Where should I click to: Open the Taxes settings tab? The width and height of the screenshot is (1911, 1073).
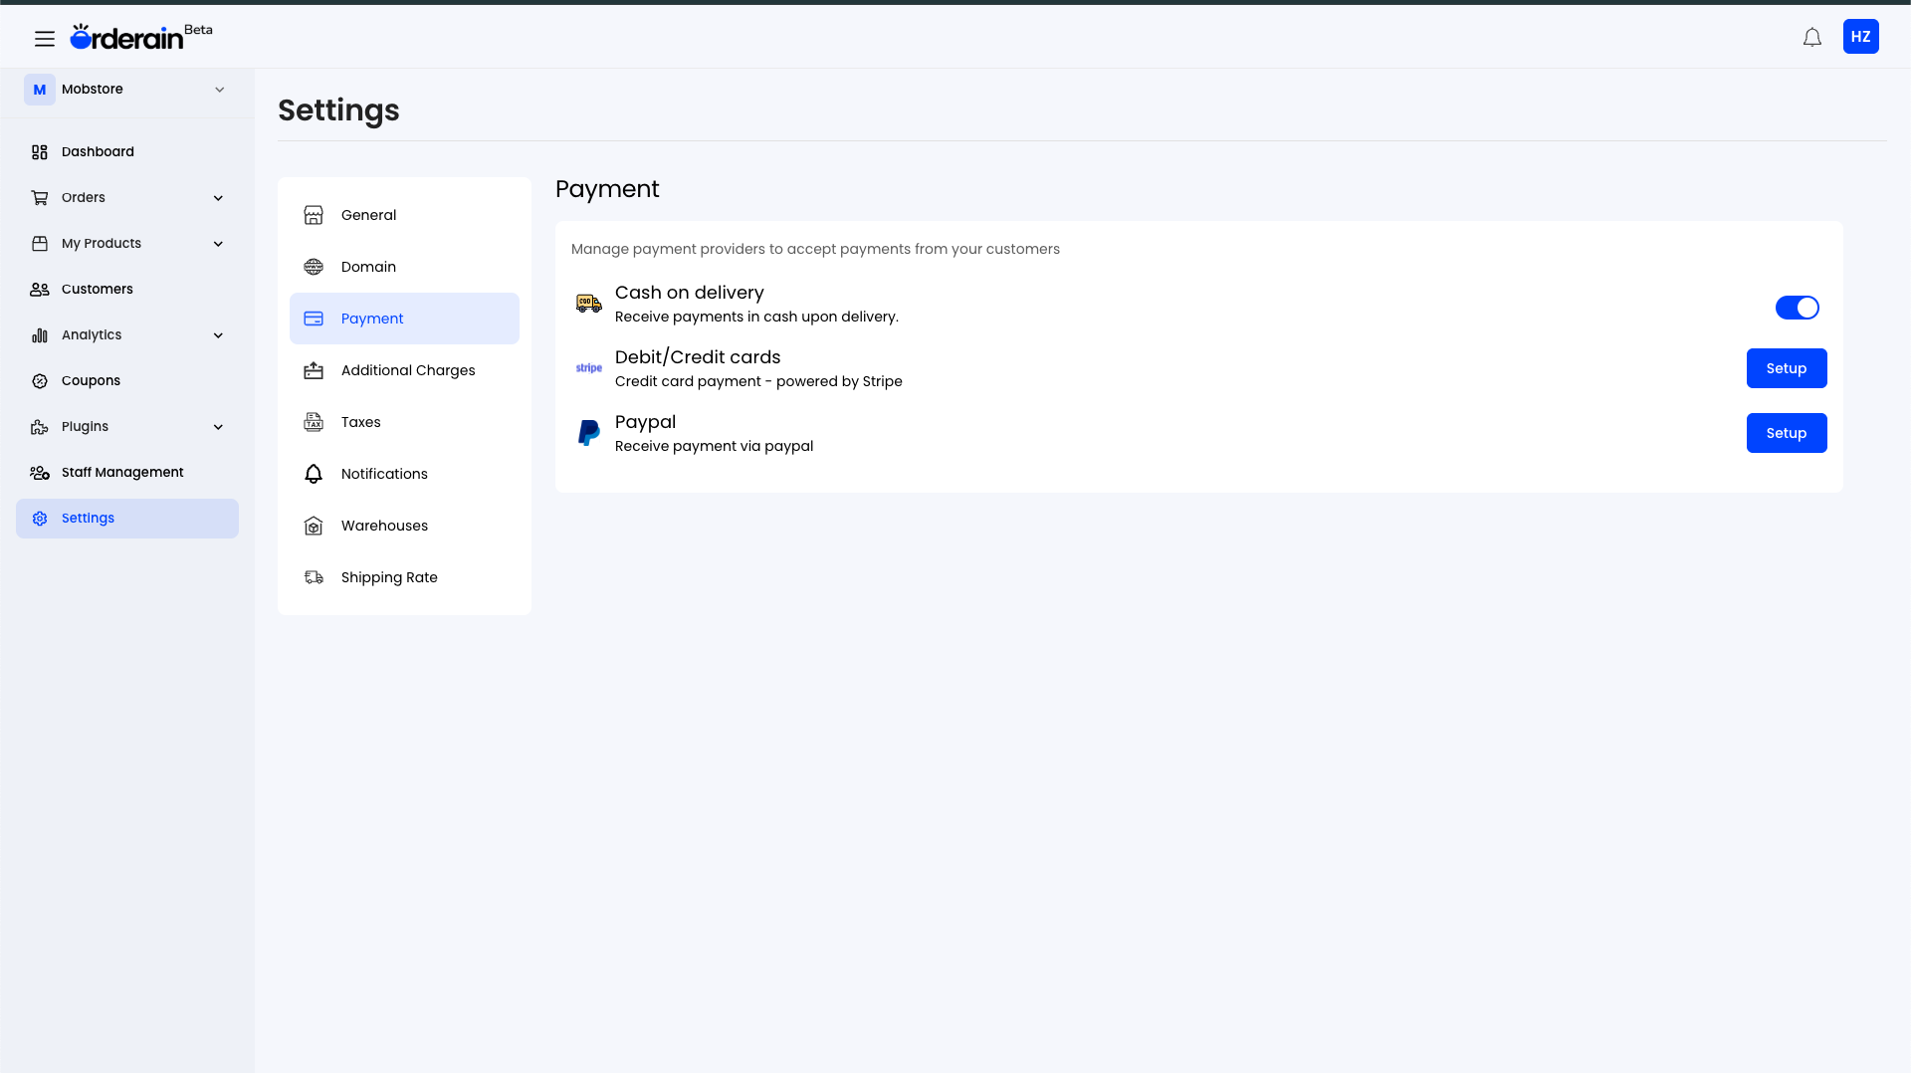(x=360, y=422)
